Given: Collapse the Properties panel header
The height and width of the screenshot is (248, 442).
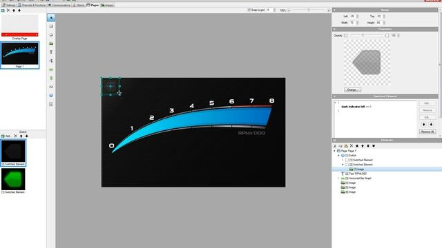Looking at the screenshot, I should [334, 29].
